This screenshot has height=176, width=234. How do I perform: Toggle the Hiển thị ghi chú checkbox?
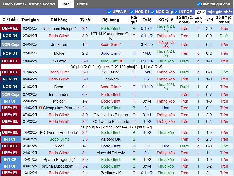199,4
